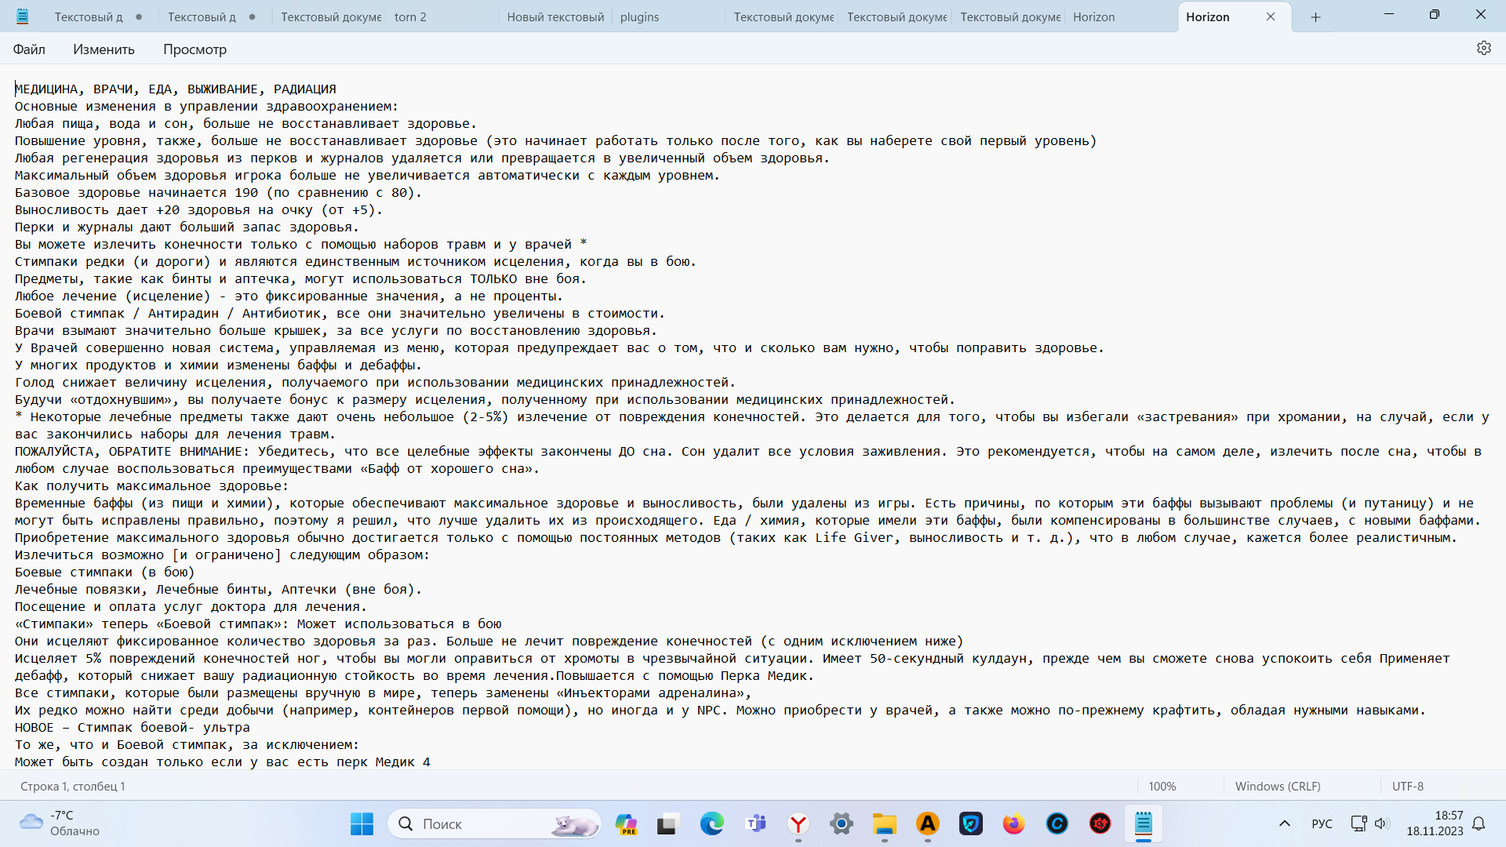Image resolution: width=1506 pixels, height=847 pixels.
Task: Open Microsoft Edge from taskbar
Action: (x=711, y=823)
